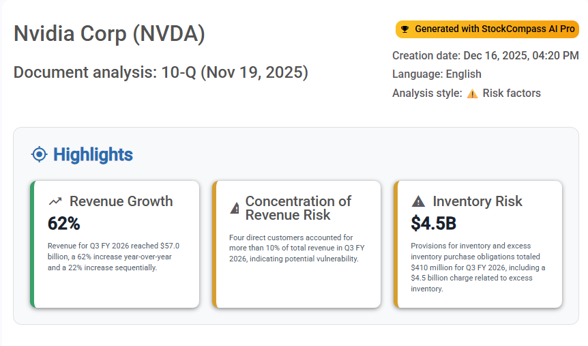Viewport: 588px width, 346px height.
Task: Click the target icon beside Highlights
Action: 40,154
